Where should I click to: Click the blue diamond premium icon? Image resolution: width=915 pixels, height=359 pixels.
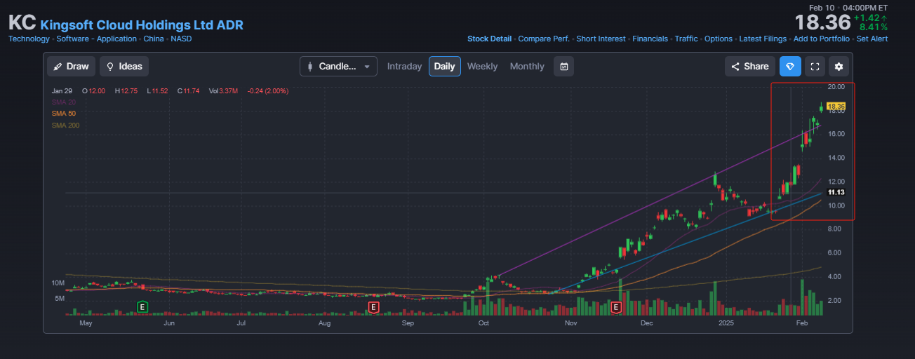tap(789, 67)
